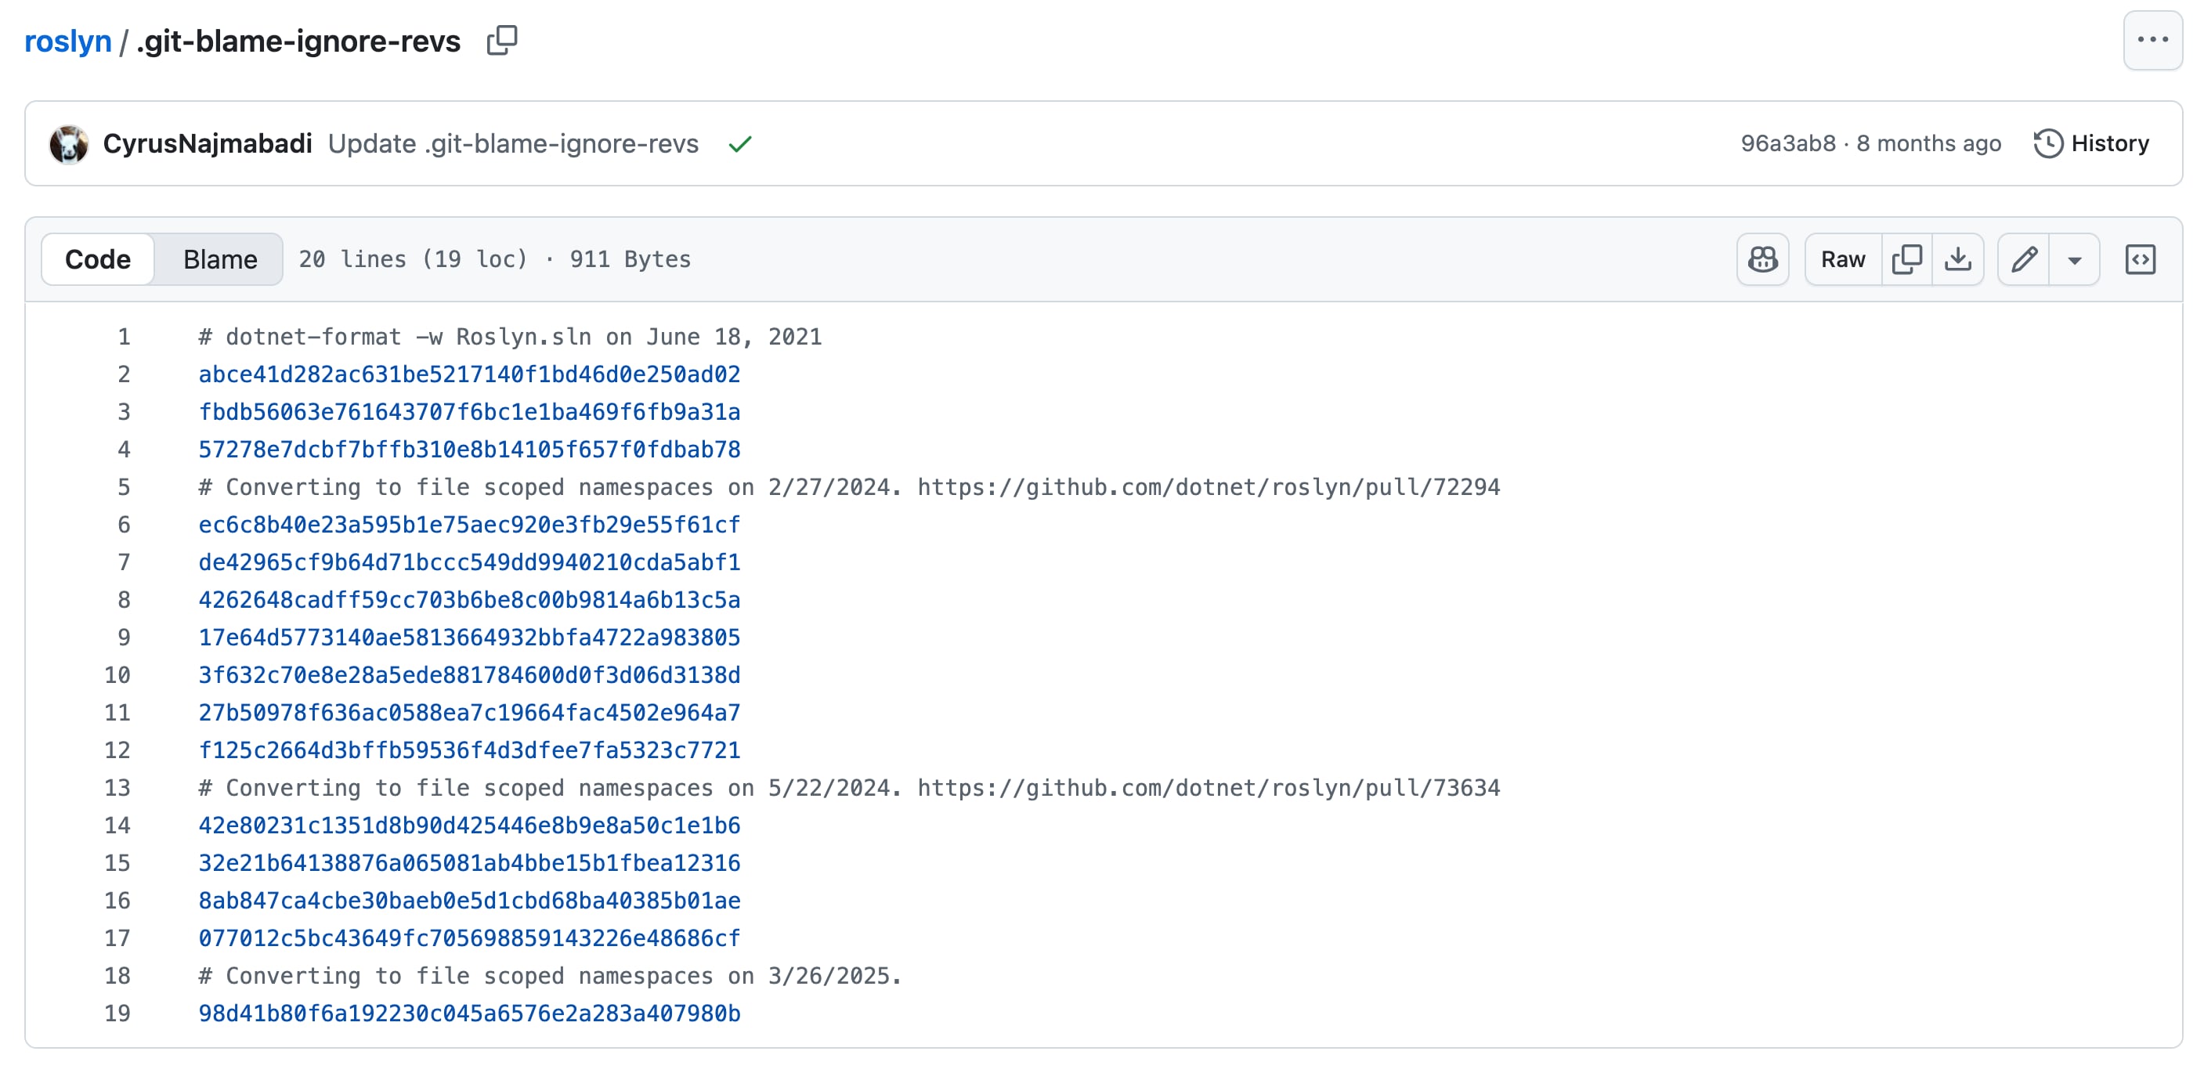Copy the file path with the copy icon
2204x1073 pixels.
[501, 40]
